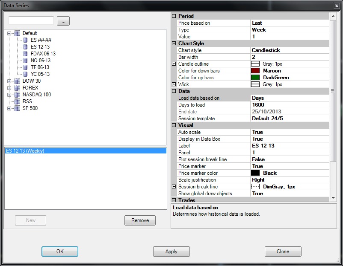This screenshot has height=266, width=343.
Task: Collapse the Default instrument list
Action: point(9,33)
